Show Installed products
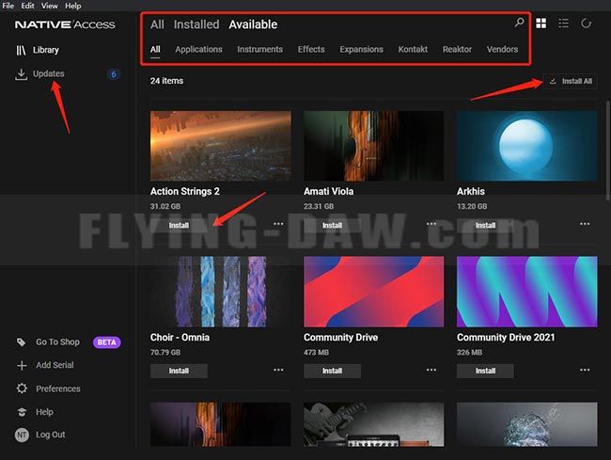This screenshot has height=460, width=611. [196, 24]
